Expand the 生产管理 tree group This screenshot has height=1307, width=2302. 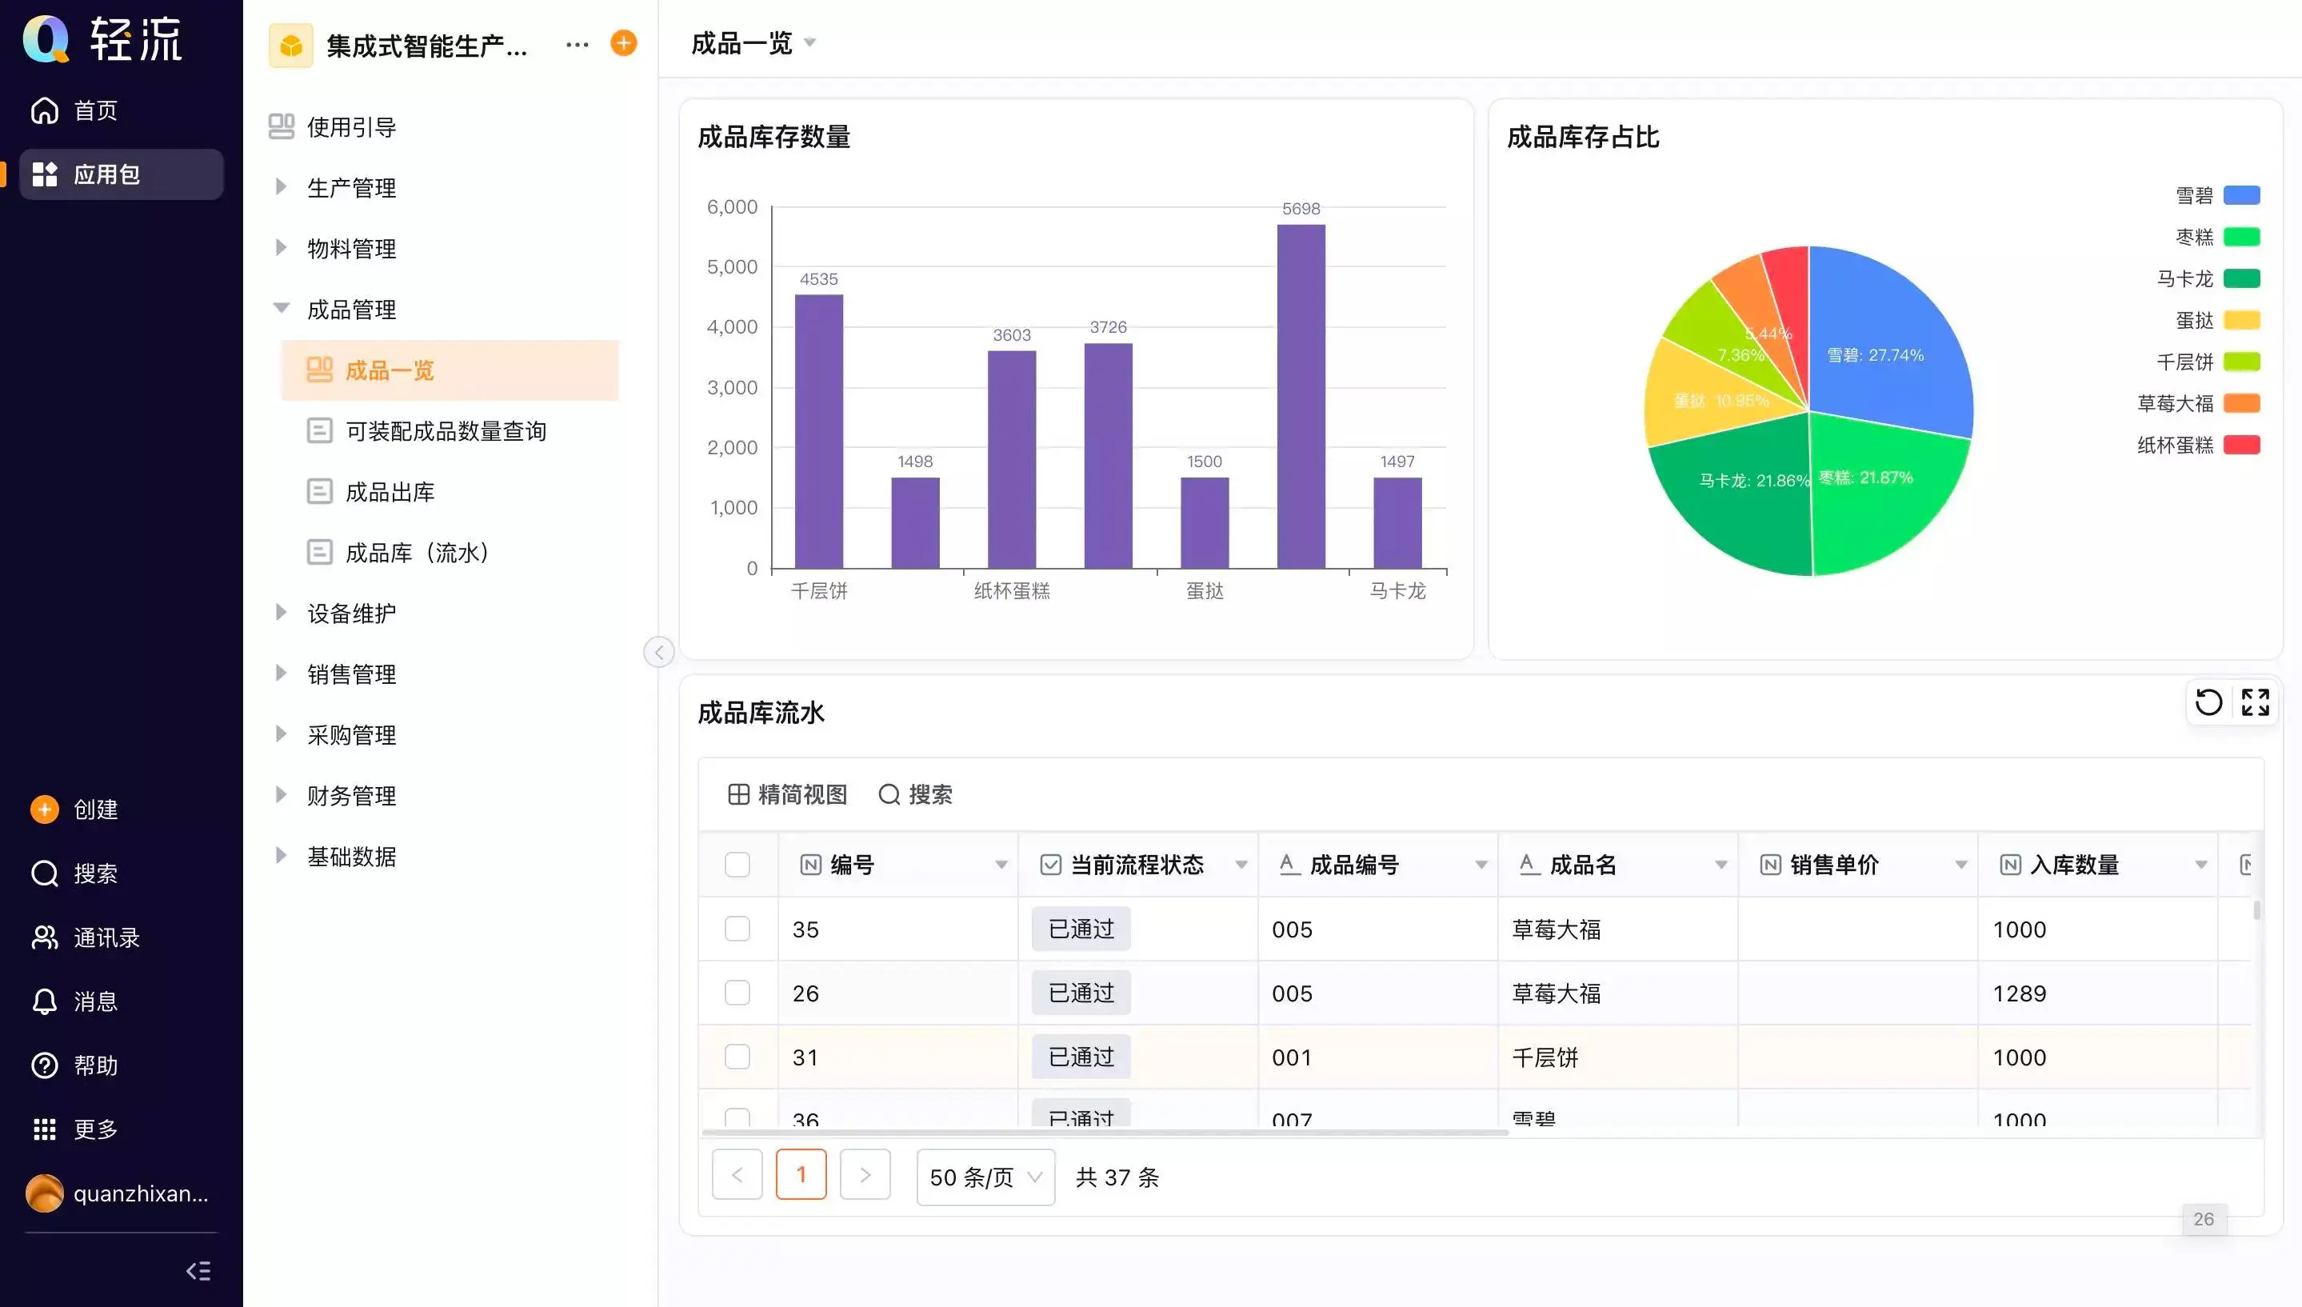[281, 186]
